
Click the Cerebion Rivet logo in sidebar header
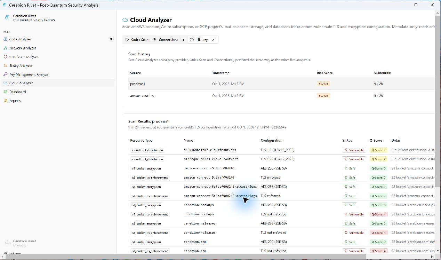point(8,17)
